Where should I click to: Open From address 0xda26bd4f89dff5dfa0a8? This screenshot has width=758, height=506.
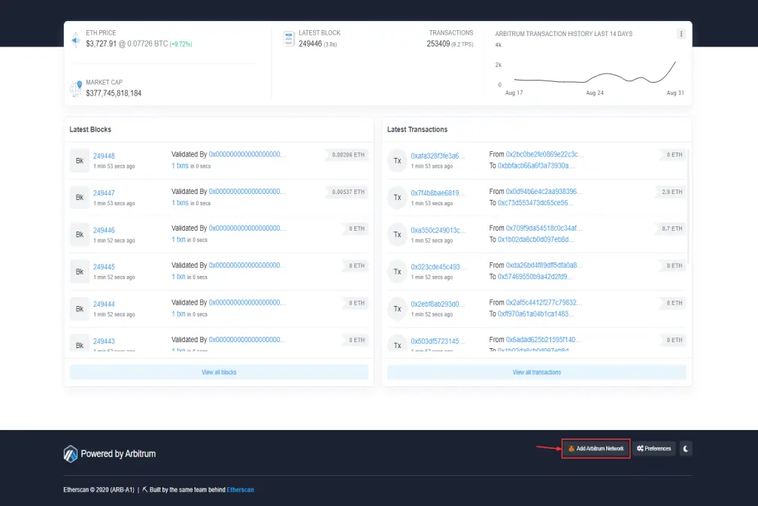tap(544, 265)
